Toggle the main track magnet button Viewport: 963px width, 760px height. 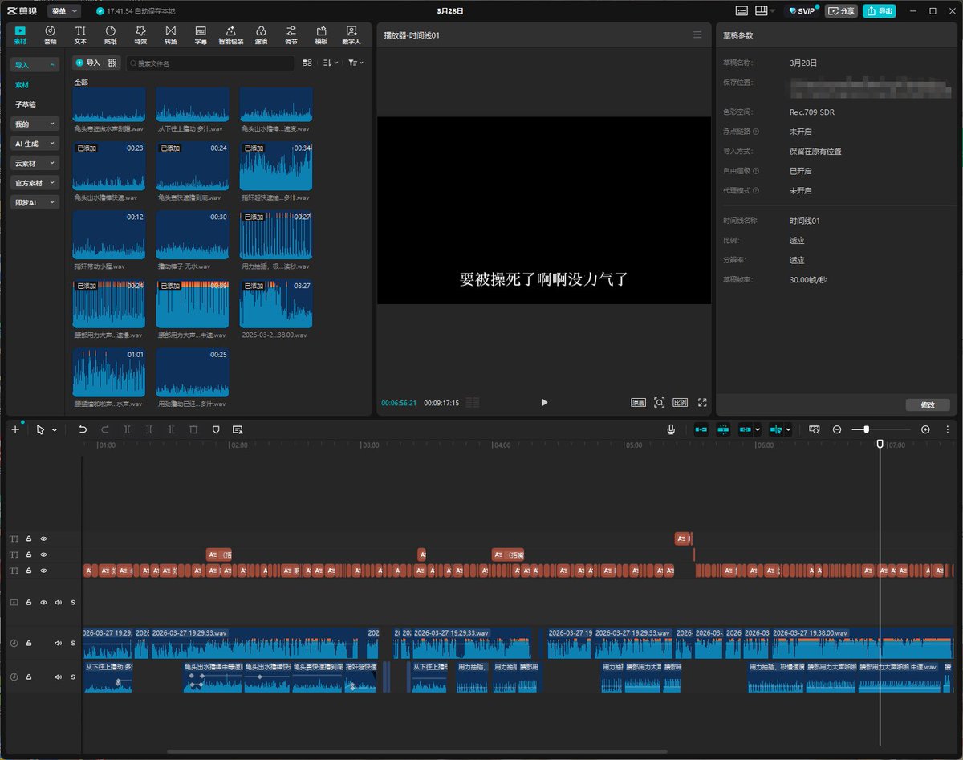[701, 429]
